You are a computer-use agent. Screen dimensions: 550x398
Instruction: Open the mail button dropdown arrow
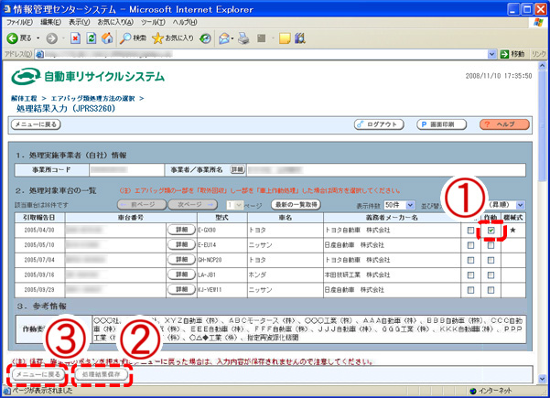coord(232,38)
